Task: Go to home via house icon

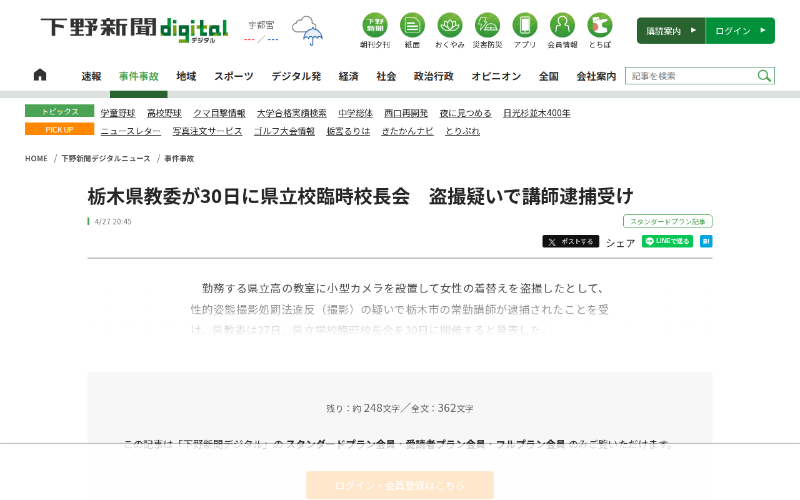Action: [x=40, y=74]
